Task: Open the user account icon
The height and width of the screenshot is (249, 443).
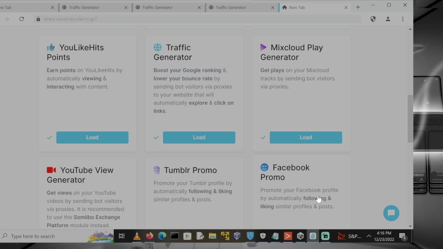Action: (388, 19)
